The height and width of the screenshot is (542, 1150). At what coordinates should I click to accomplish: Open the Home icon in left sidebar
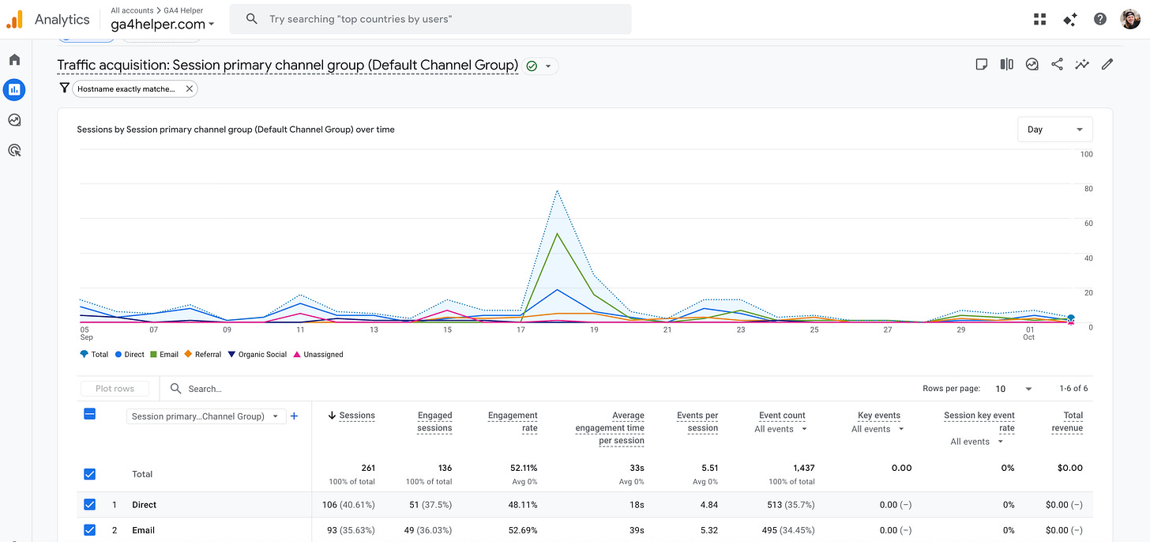point(14,60)
